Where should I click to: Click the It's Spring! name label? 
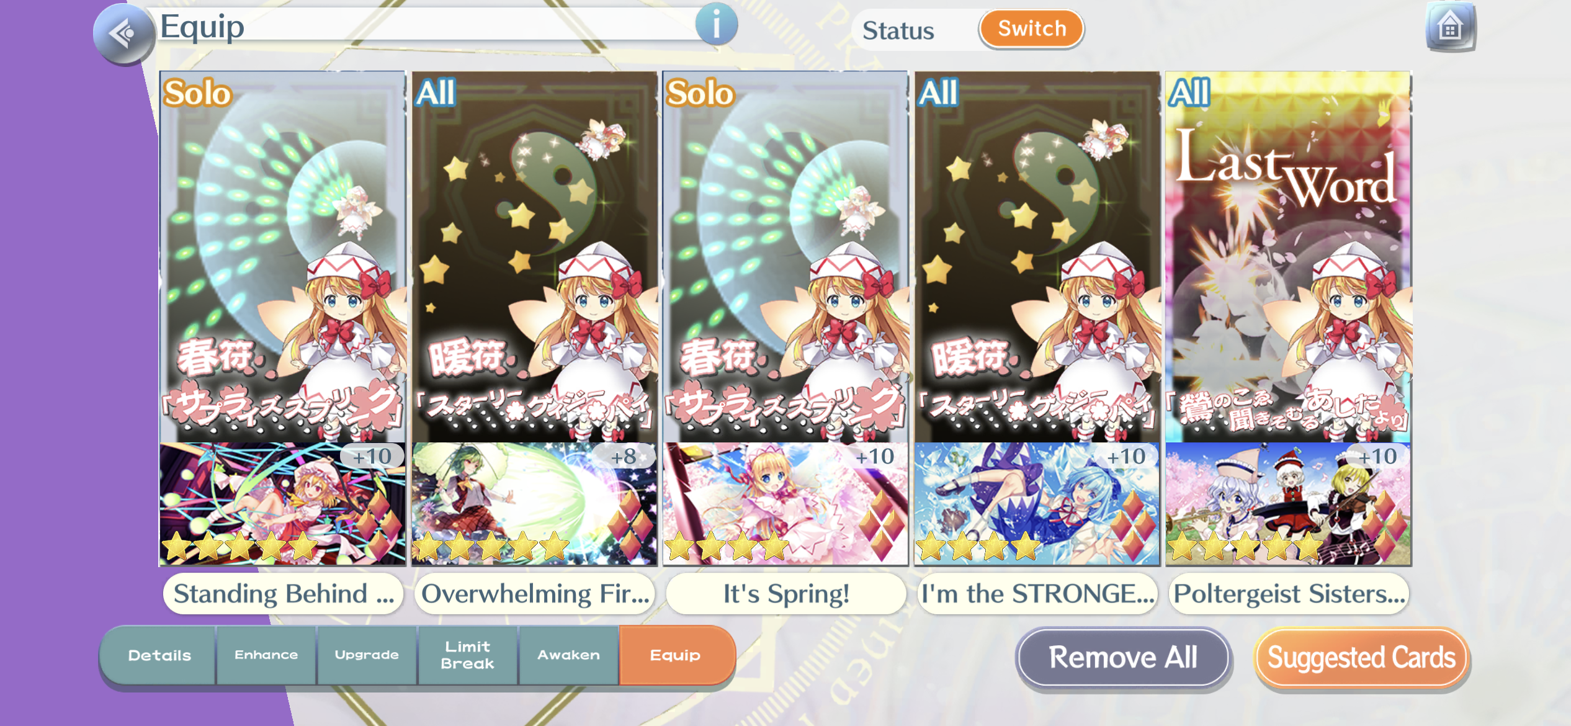coord(786,594)
